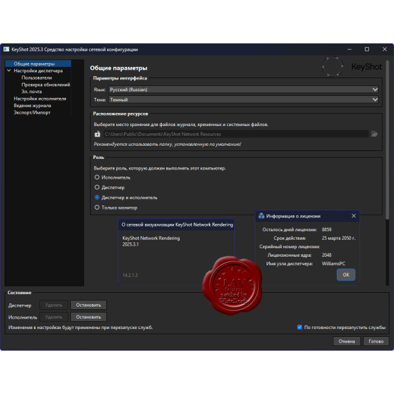Click the Отмена button
The image size is (394, 394).
click(347, 341)
